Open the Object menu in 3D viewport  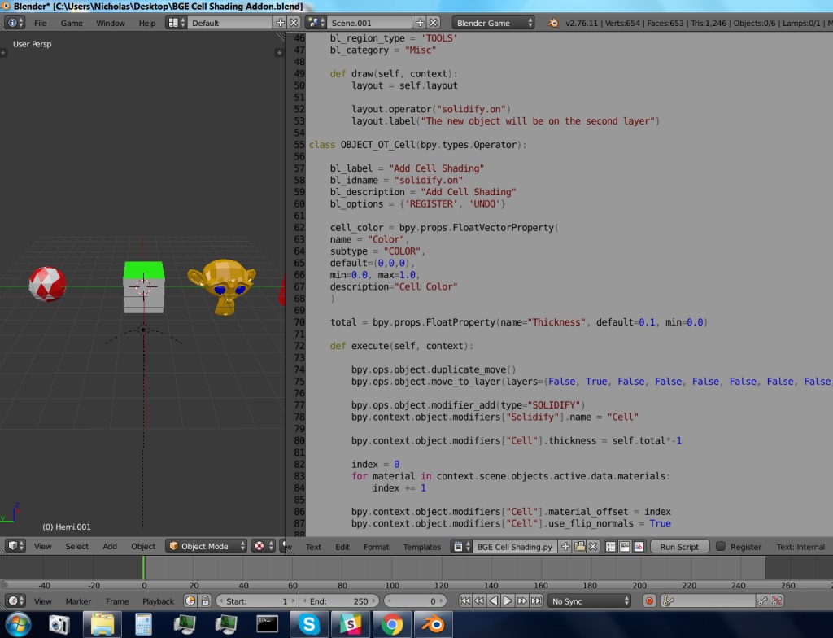[143, 546]
